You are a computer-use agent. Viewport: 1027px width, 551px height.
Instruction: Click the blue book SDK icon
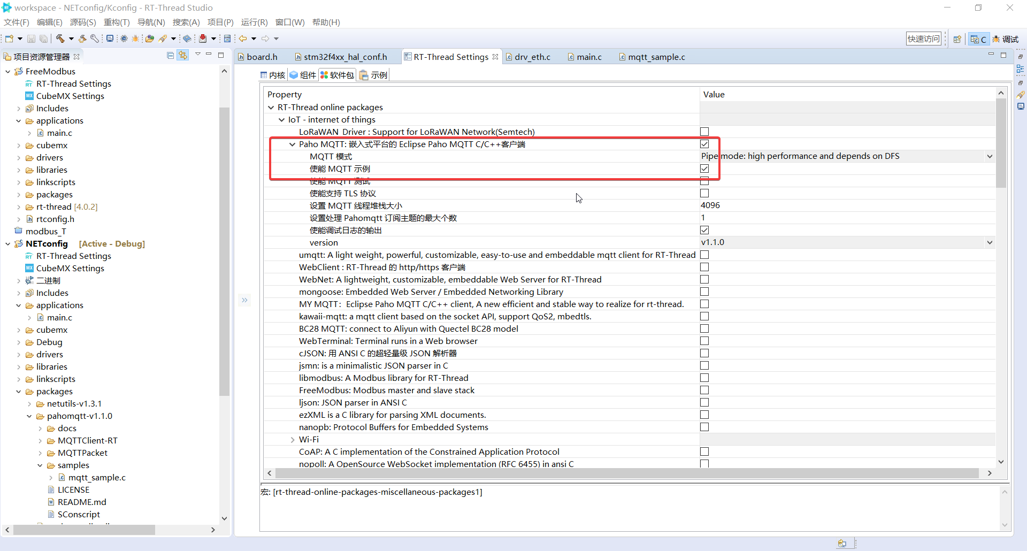[x=187, y=39]
